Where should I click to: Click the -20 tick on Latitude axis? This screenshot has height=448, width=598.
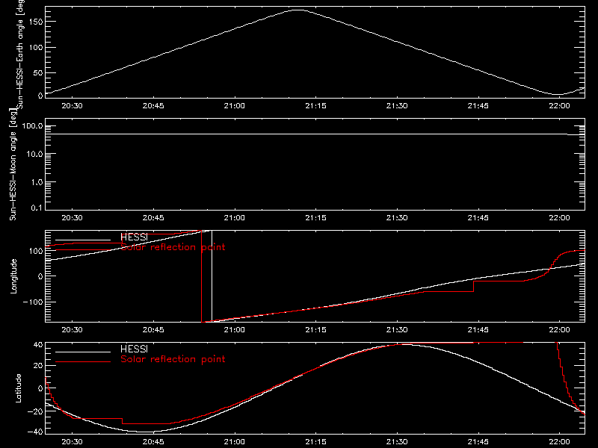34,411
